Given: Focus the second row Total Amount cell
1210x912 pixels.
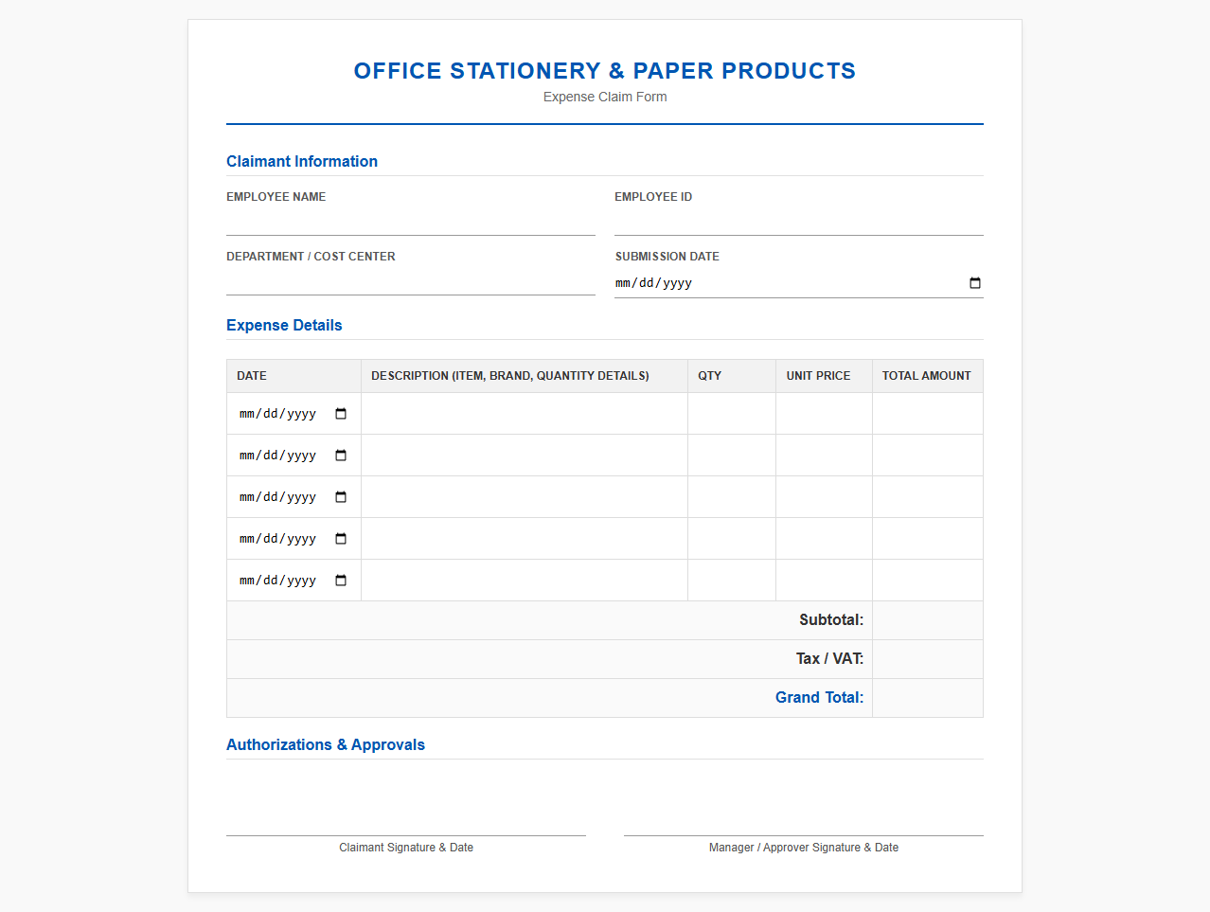Looking at the screenshot, I should (x=928, y=456).
